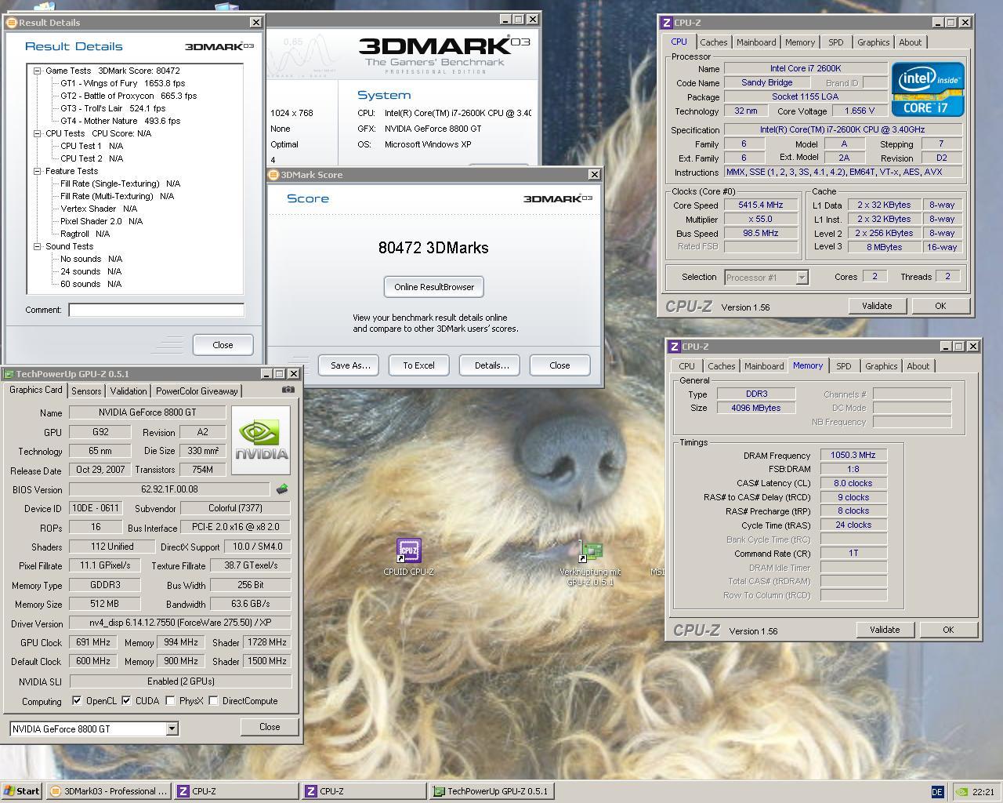The width and height of the screenshot is (1003, 803).
Task: Select the Ragtroll tree row
Action: pyautogui.click(x=85, y=234)
